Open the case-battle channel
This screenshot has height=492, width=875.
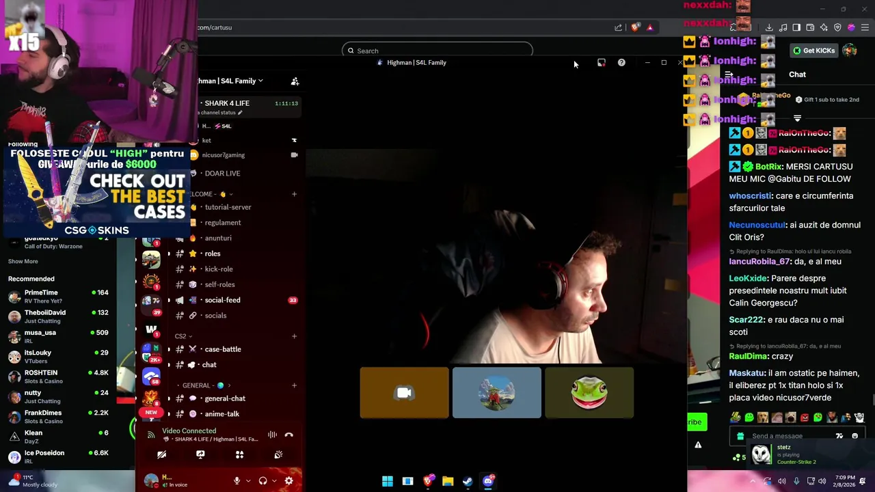click(x=223, y=349)
